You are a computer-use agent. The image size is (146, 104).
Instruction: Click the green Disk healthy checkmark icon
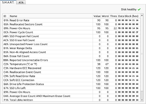pyautogui.click(x=139, y=9)
